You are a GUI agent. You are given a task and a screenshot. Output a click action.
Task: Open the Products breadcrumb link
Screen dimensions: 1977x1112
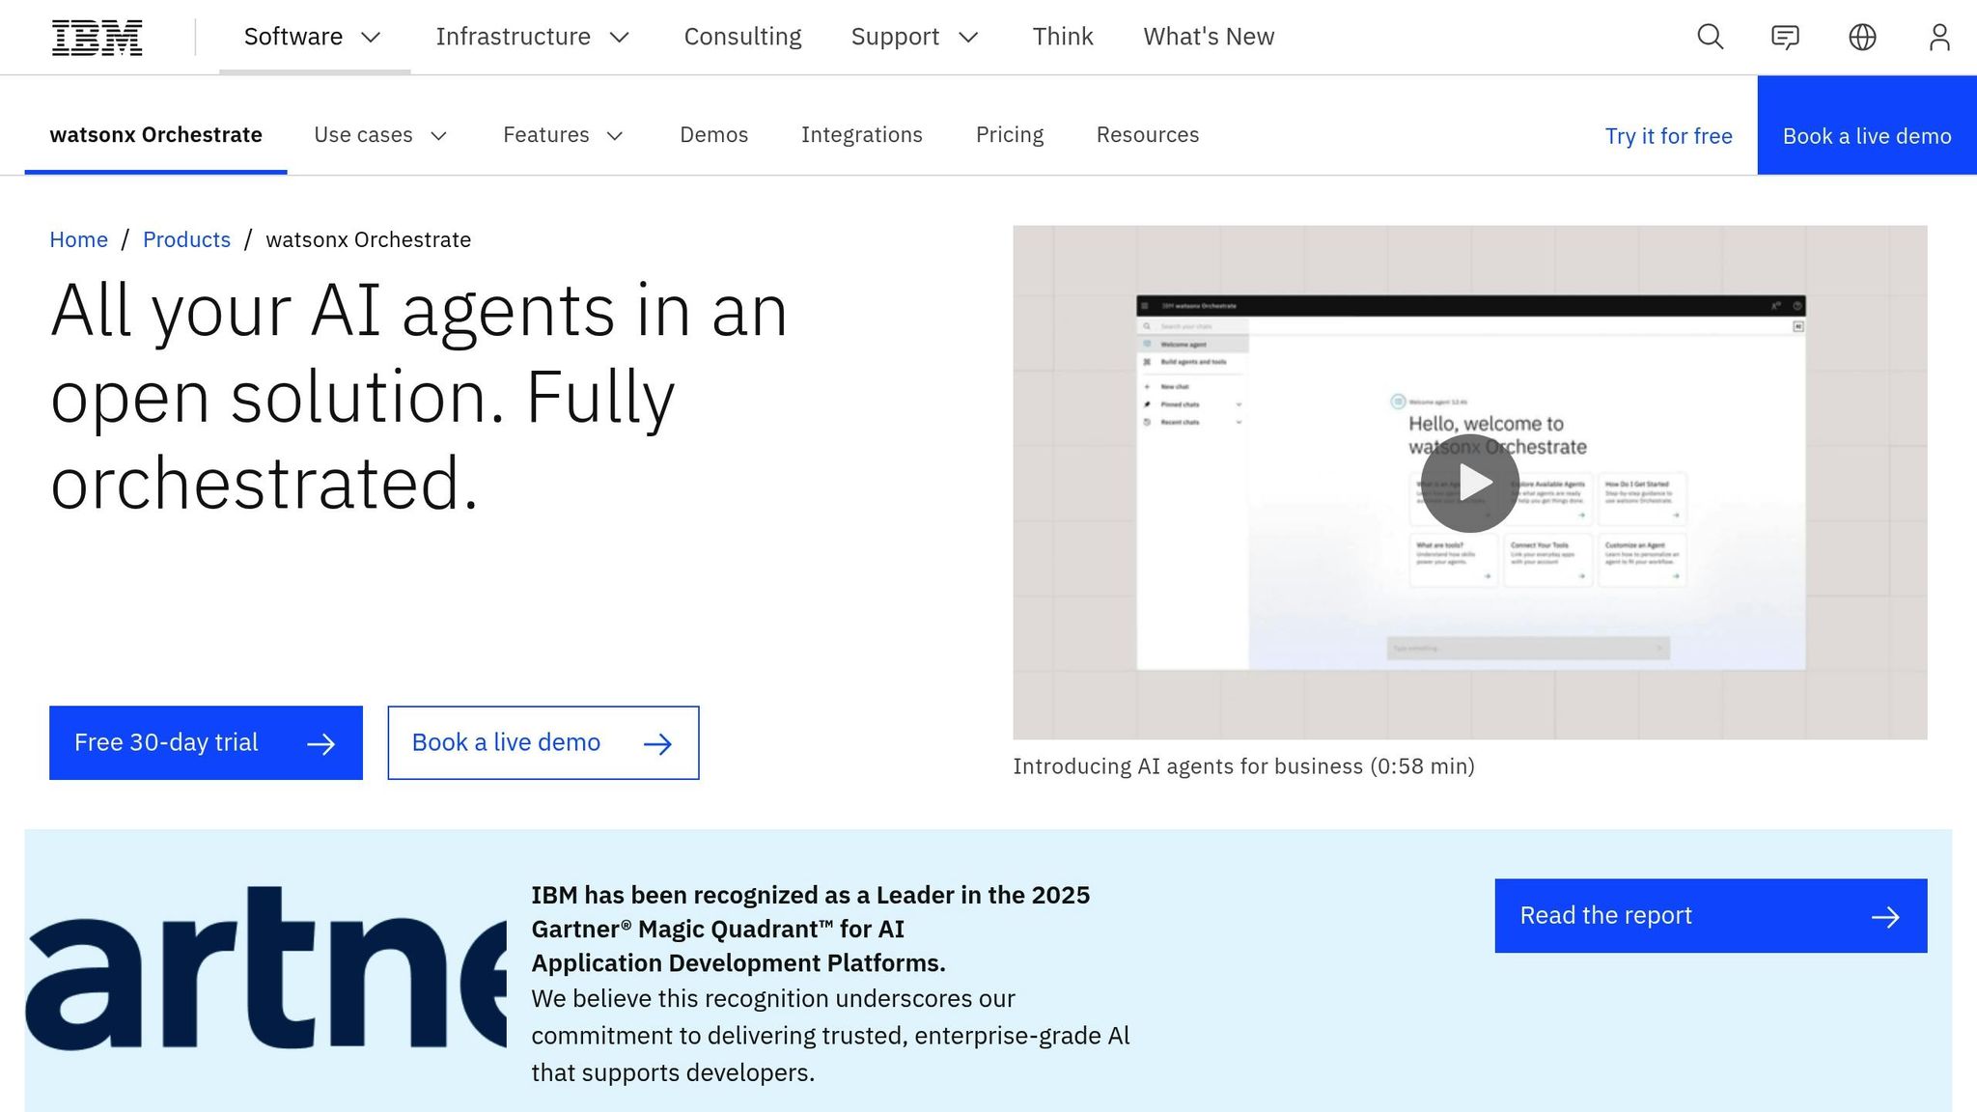pyautogui.click(x=186, y=239)
